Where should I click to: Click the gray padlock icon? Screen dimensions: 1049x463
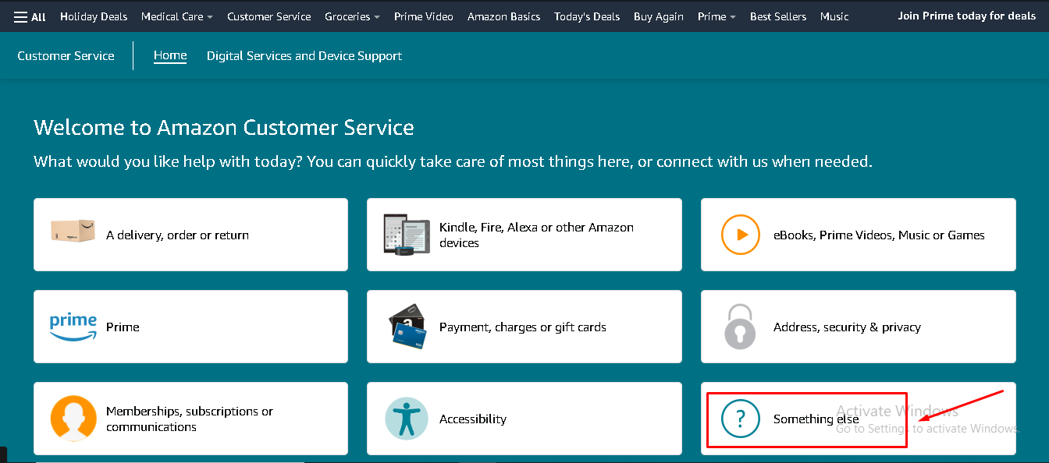[x=741, y=327]
